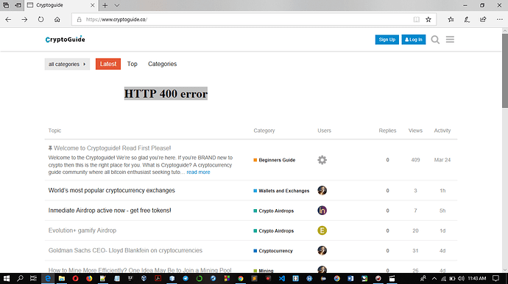
Task: View the yellow E user avatar
Action: [322, 230]
